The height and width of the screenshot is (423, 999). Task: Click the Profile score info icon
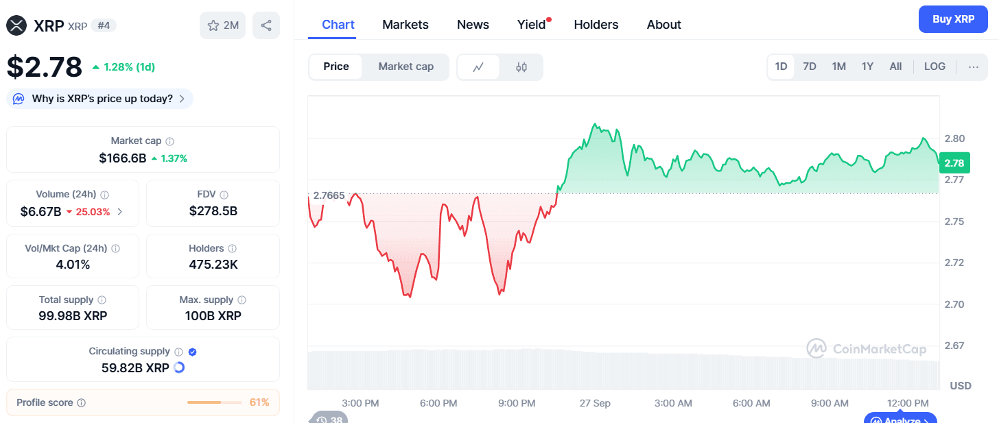pos(81,403)
